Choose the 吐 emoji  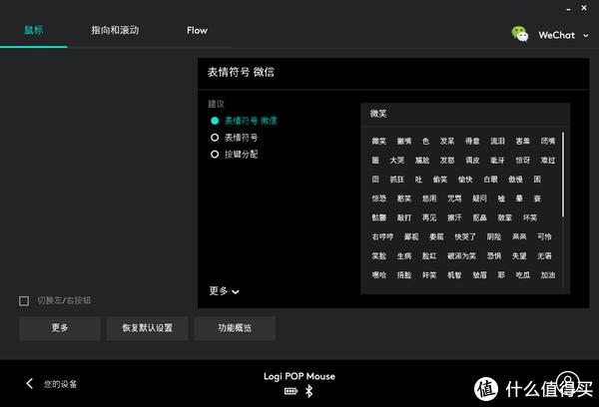point(418,180)
